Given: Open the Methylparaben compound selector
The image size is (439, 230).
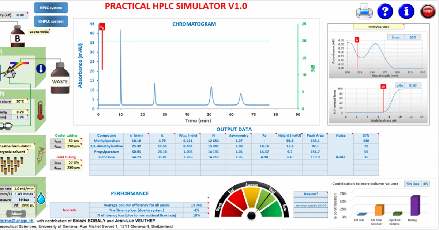Looking at the screenshot, I should tap(379, 26).
